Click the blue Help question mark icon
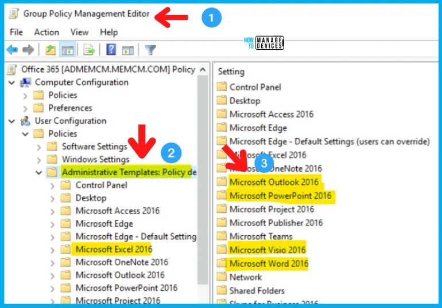 pyautogui.click(x=111, y=50)
